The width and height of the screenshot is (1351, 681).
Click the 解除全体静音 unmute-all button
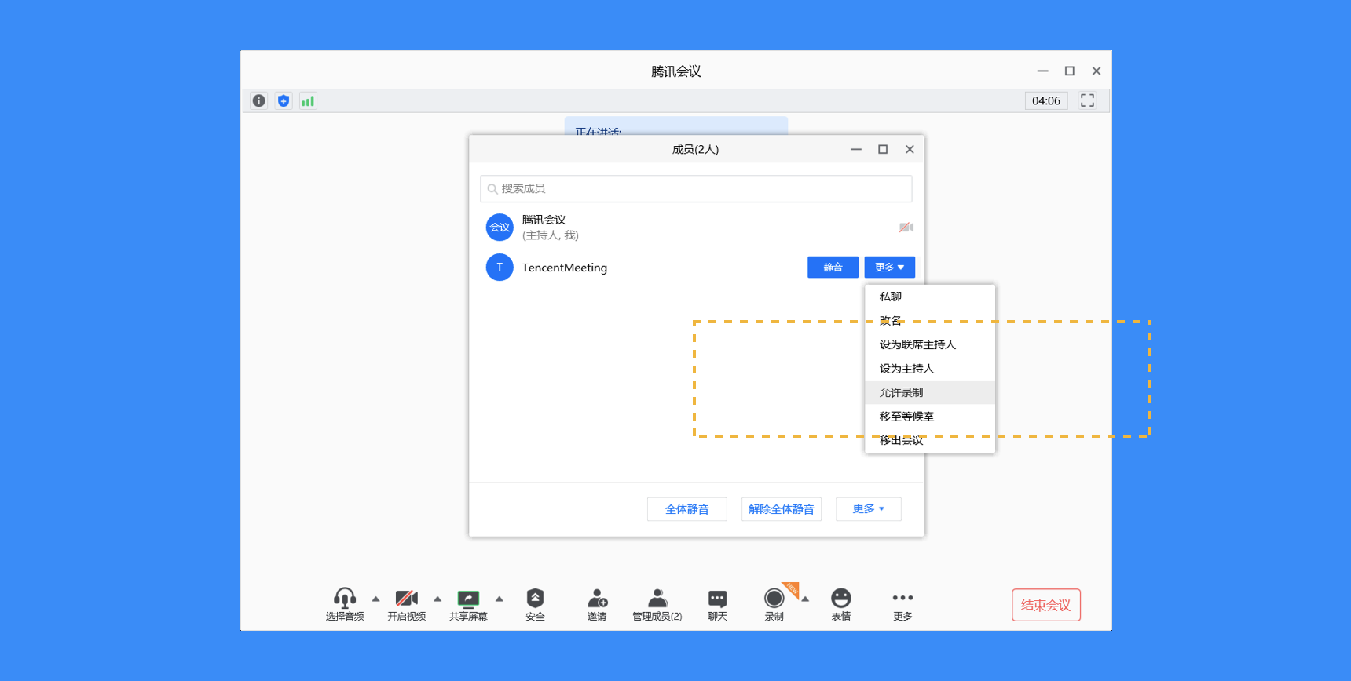point(782,509)
